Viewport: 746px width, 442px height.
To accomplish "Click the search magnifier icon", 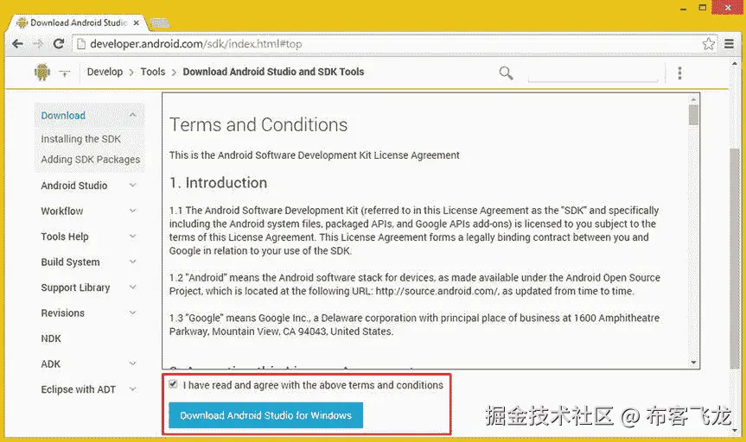I will [x=506, y=73].
